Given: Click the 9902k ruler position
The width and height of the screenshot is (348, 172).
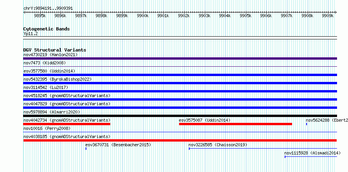Looking at the screenshot, I should [x=184, y=16].
